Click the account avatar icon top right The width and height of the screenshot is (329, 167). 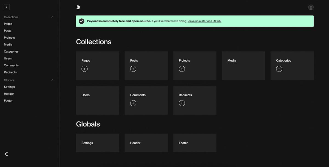coord(311,7)
